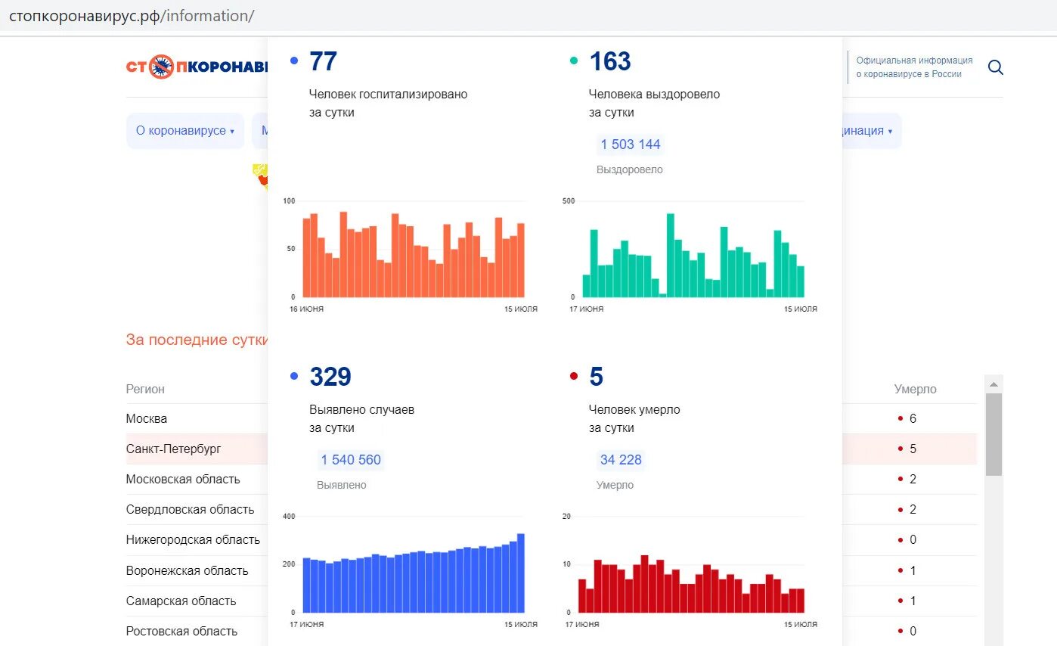This screenshot has height=646, width=1057.
Task: Click the 329 detected cases count
Action: pyautogui.click(x=330, y=377)
